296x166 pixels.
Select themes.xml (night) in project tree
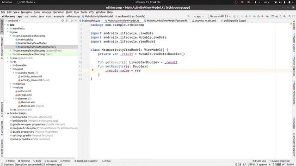point(32,106)
